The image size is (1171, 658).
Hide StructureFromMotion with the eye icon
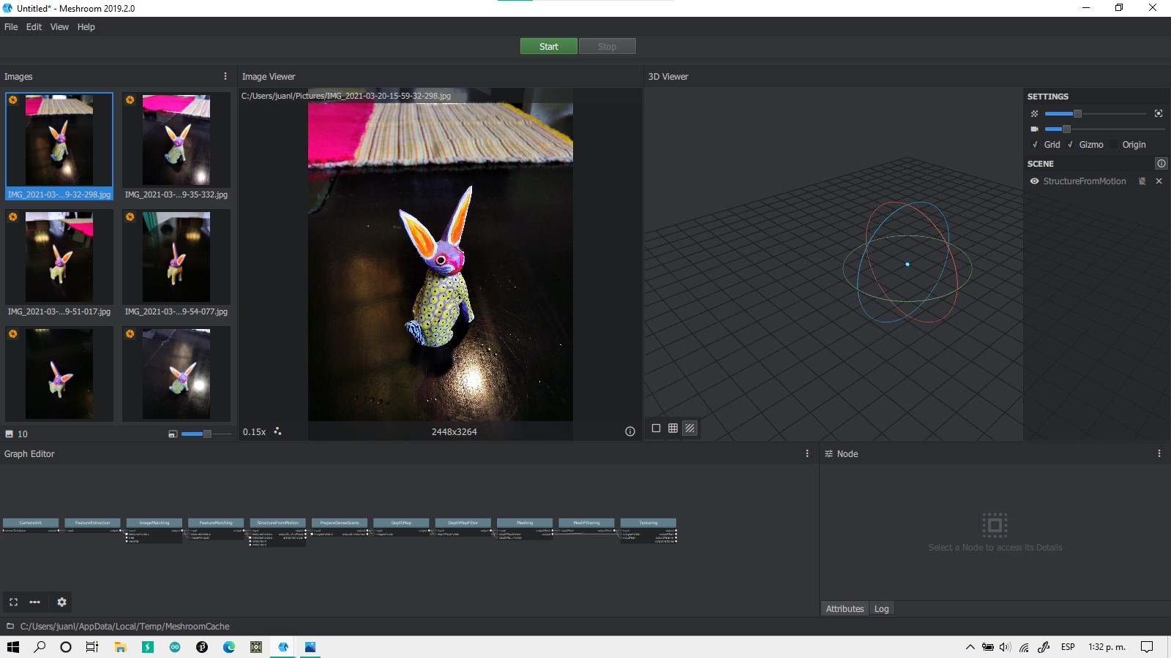click(1034, 181)
